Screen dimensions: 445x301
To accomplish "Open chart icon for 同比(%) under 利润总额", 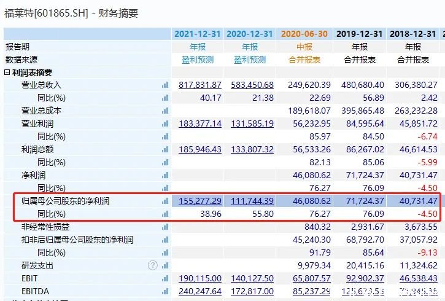I will click(165, 162).
